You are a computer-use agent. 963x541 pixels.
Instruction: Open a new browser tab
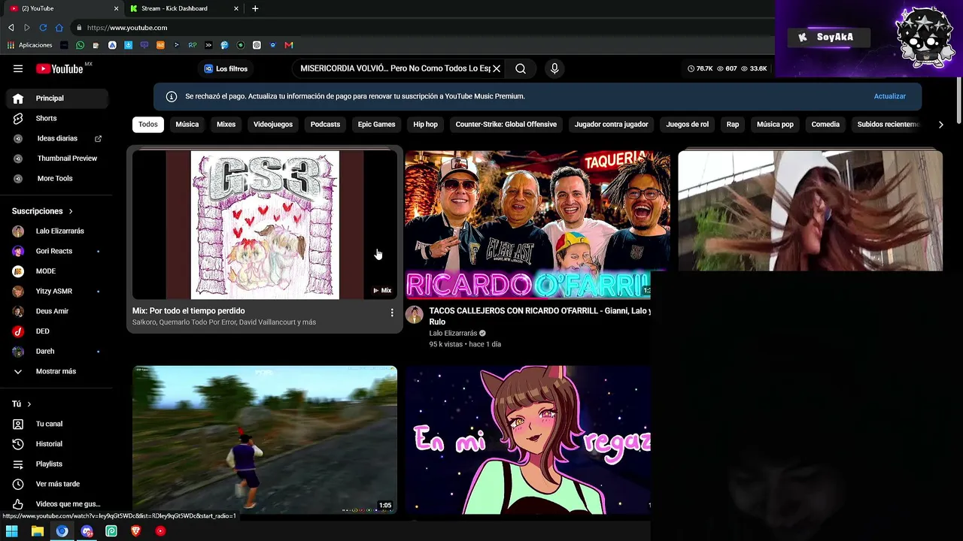[255, 9]
